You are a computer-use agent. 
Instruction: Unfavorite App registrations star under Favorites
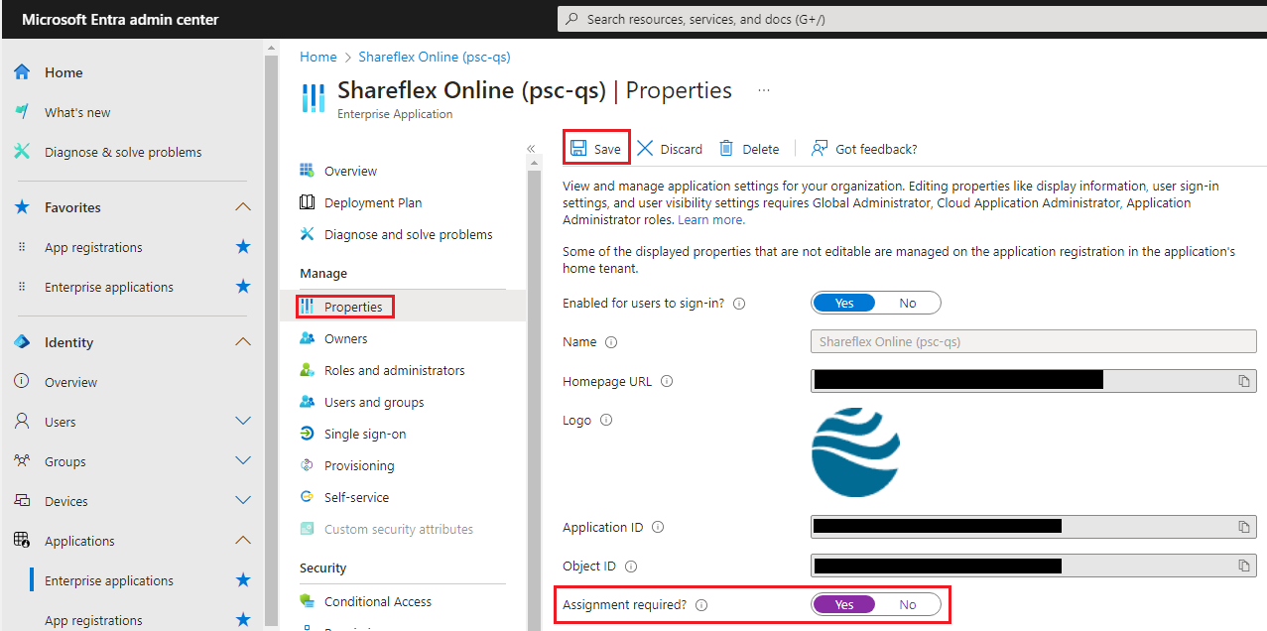point(243,247)
